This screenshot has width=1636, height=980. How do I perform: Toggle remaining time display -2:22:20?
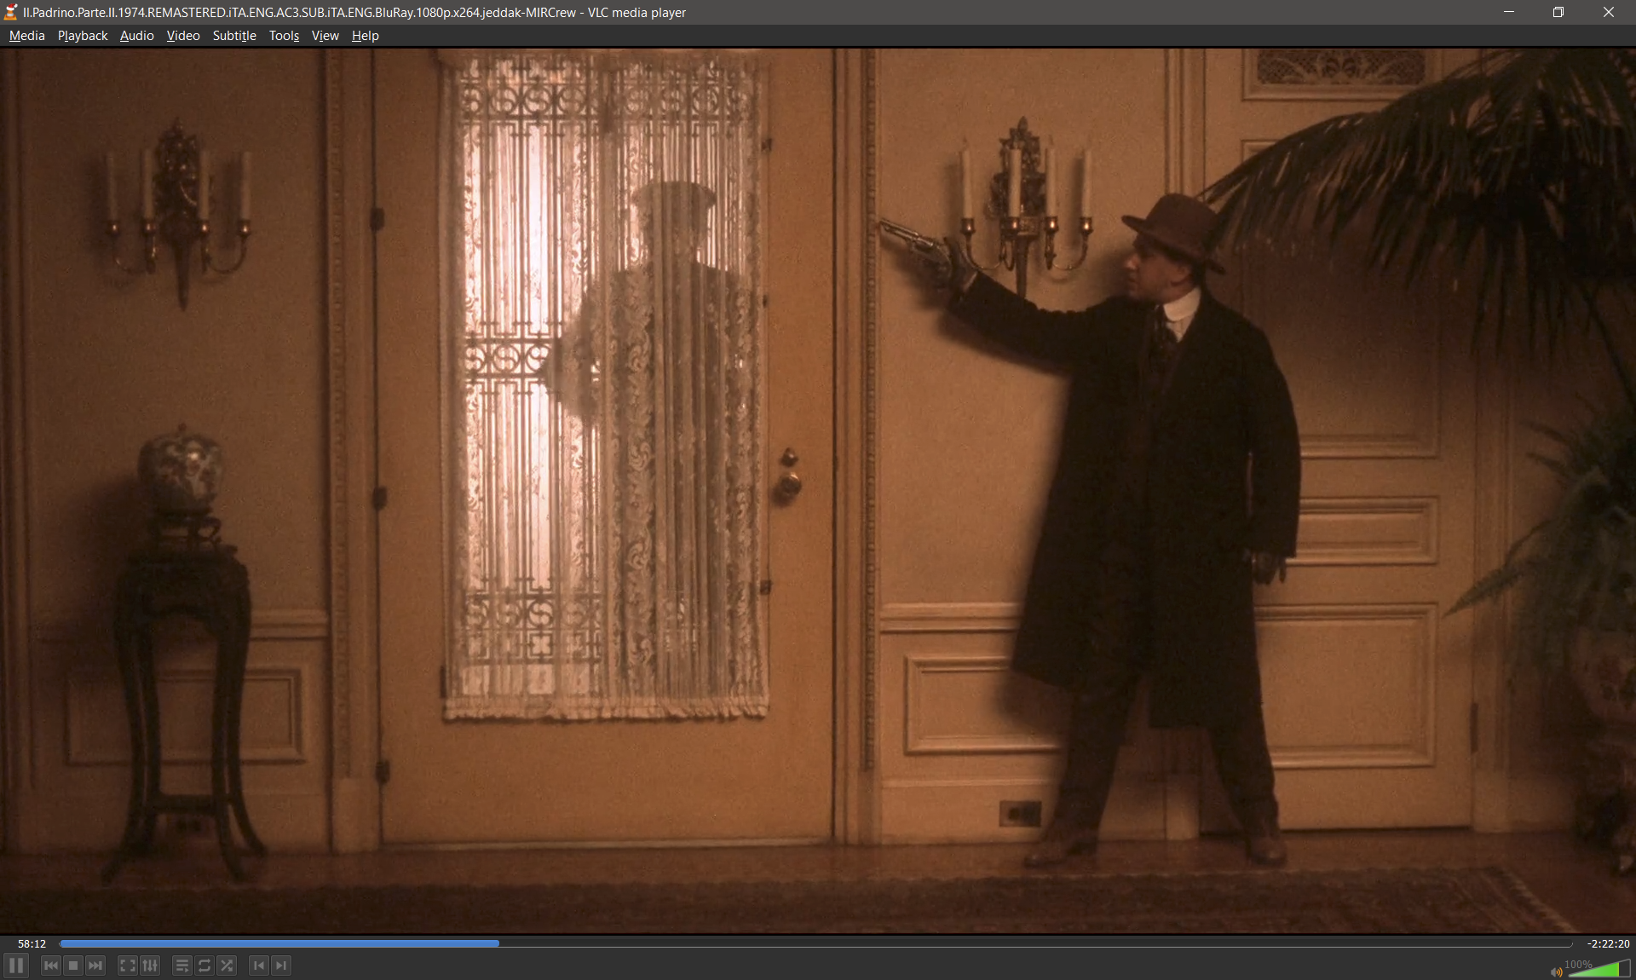(1607, 943)
